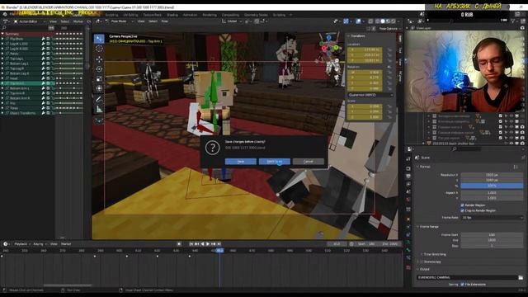Select the Scale tool in viewport toolbar

(99, 79)
